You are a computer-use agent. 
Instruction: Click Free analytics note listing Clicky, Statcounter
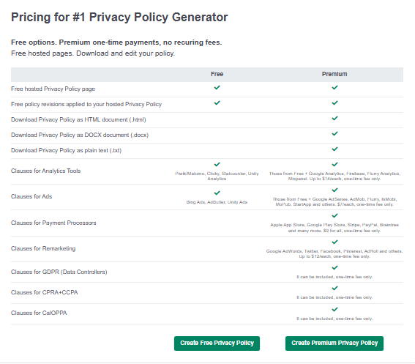coord(217,177)
